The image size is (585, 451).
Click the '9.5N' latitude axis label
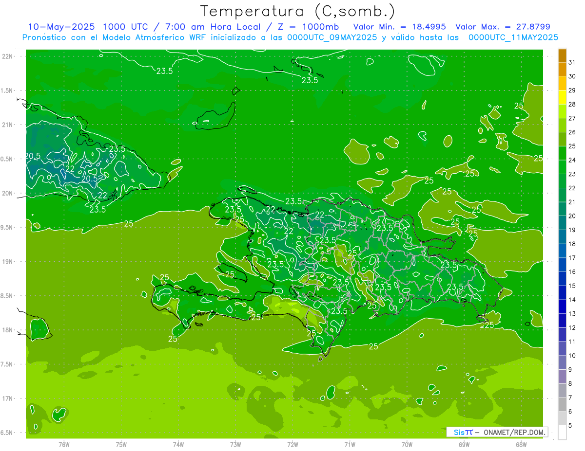click(7, 227)
